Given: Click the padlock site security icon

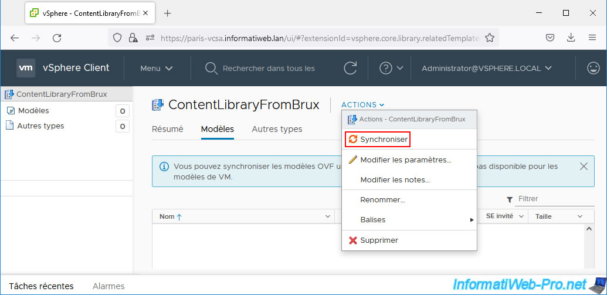Looking at the screenshot, I should 133,38.
